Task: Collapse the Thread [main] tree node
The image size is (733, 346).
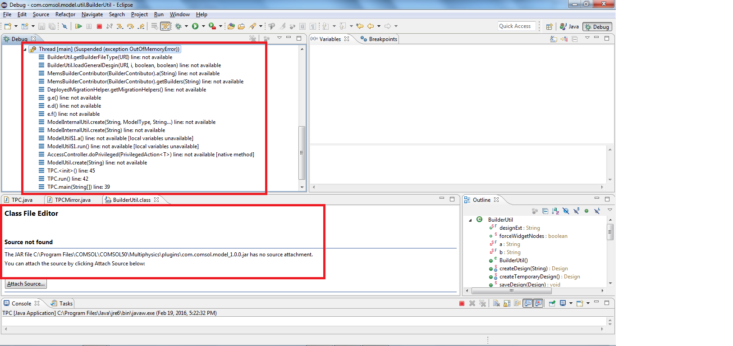Action: click(x=25, y=50)
